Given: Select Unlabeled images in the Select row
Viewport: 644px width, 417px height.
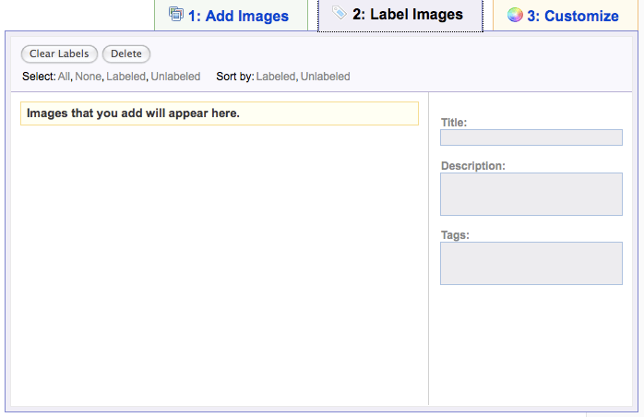Looking at the screenshot, I should pos(175,77).
